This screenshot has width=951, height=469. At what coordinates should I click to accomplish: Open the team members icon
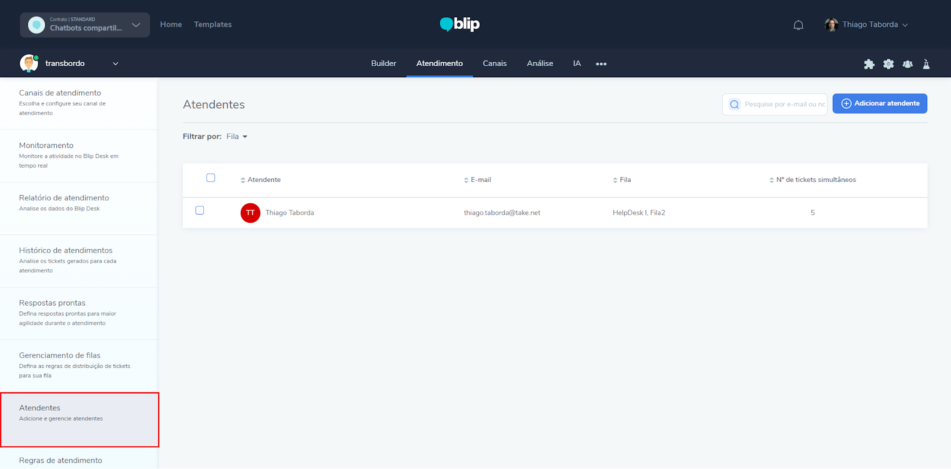[x=908, y=64]
